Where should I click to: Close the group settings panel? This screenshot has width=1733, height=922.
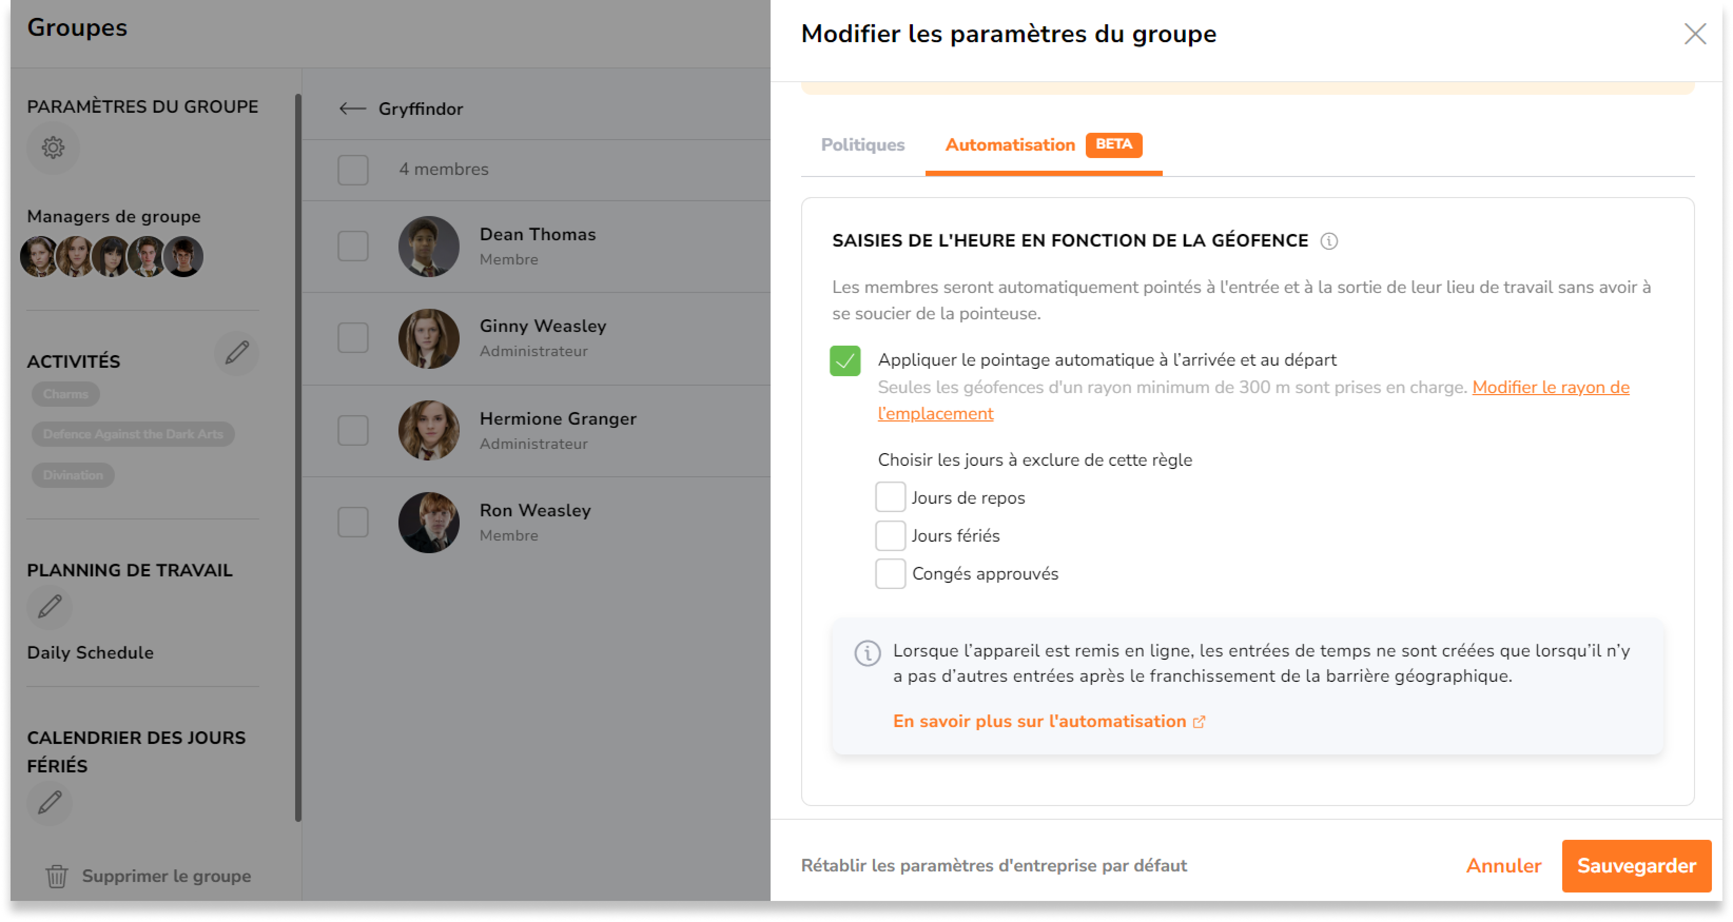tap(1695, 34)
